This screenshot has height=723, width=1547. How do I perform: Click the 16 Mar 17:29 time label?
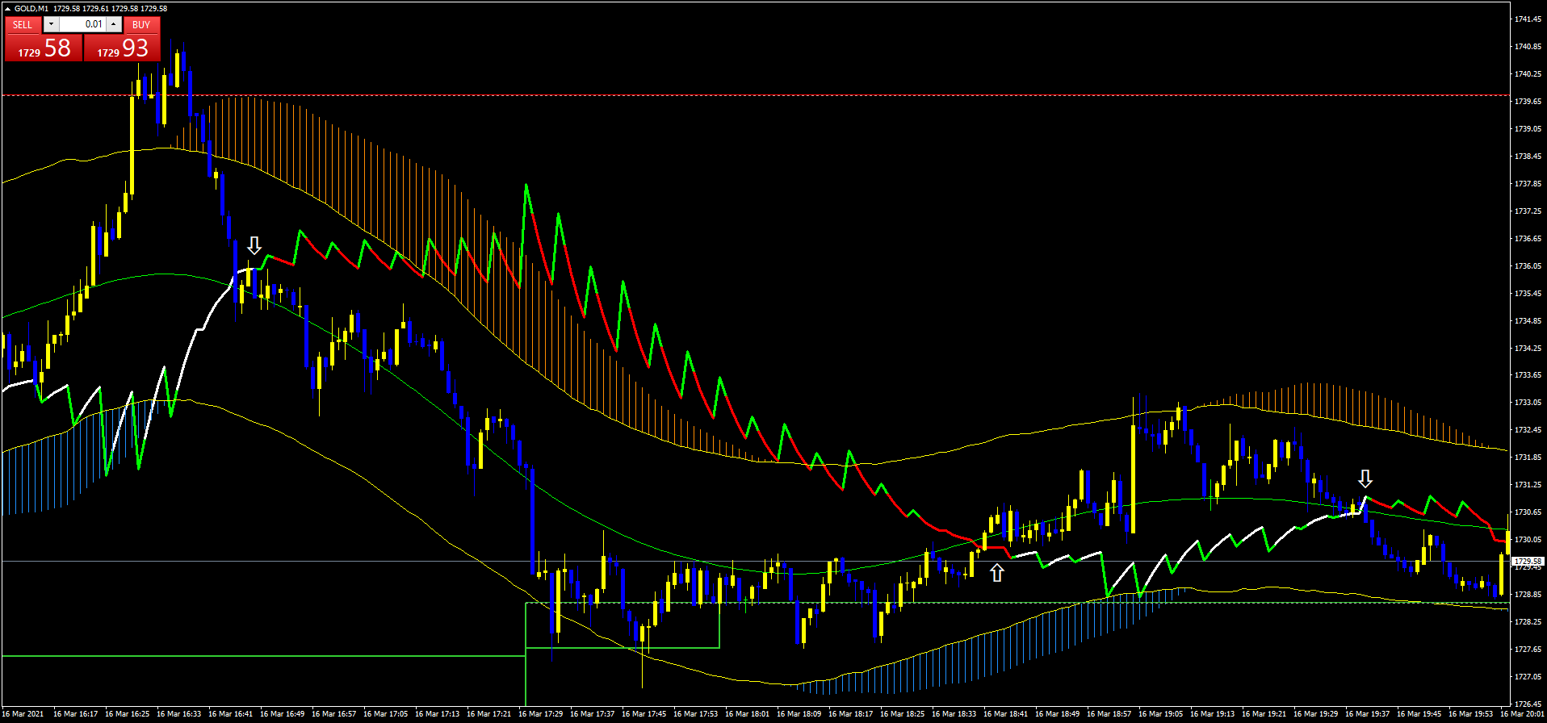click(540, 714)
